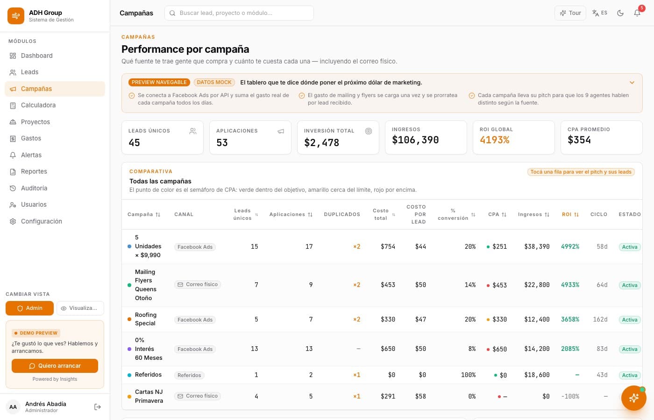Click Correo físico tag in Cartas NJ row

tap(197, 396)
